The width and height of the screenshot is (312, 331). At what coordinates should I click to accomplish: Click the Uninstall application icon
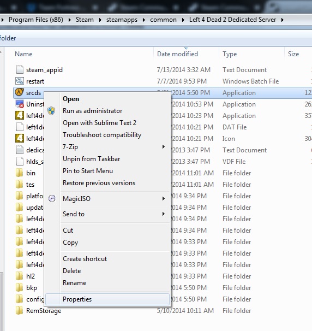click(20, 104)
